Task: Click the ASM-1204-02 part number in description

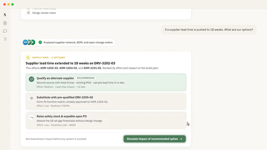Action: click(x=68, y=68)
